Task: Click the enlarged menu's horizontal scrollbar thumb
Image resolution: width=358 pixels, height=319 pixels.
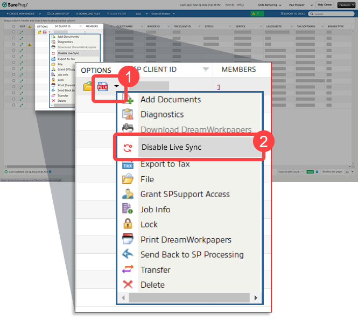Action: pyautogui.click(x=189, y=298)
